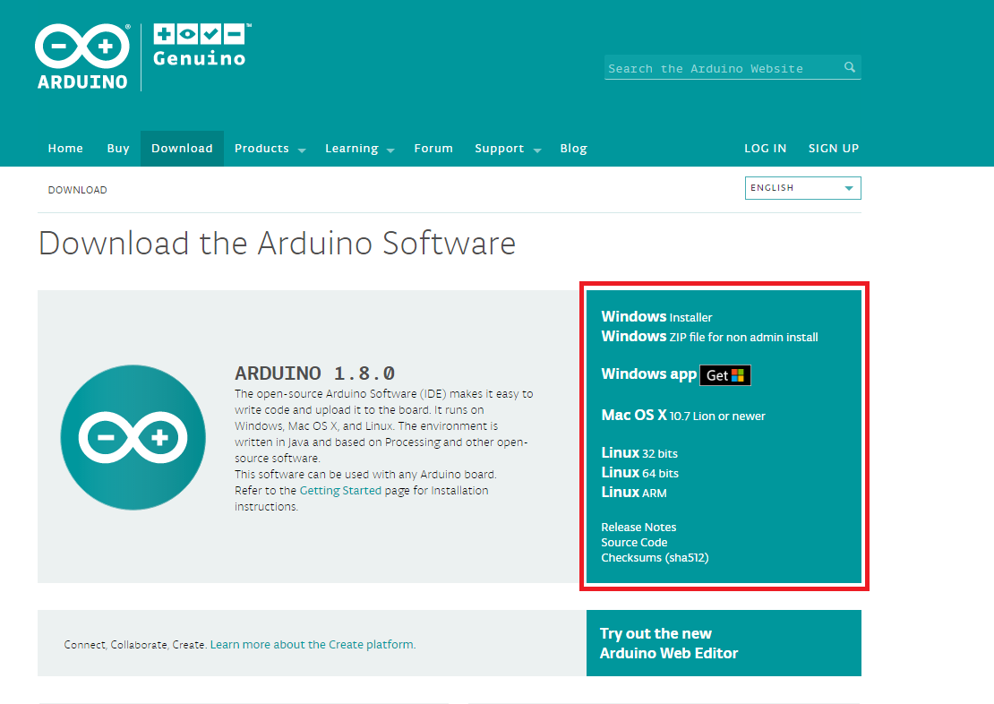Download the Windows Installer

coord(656,316)
